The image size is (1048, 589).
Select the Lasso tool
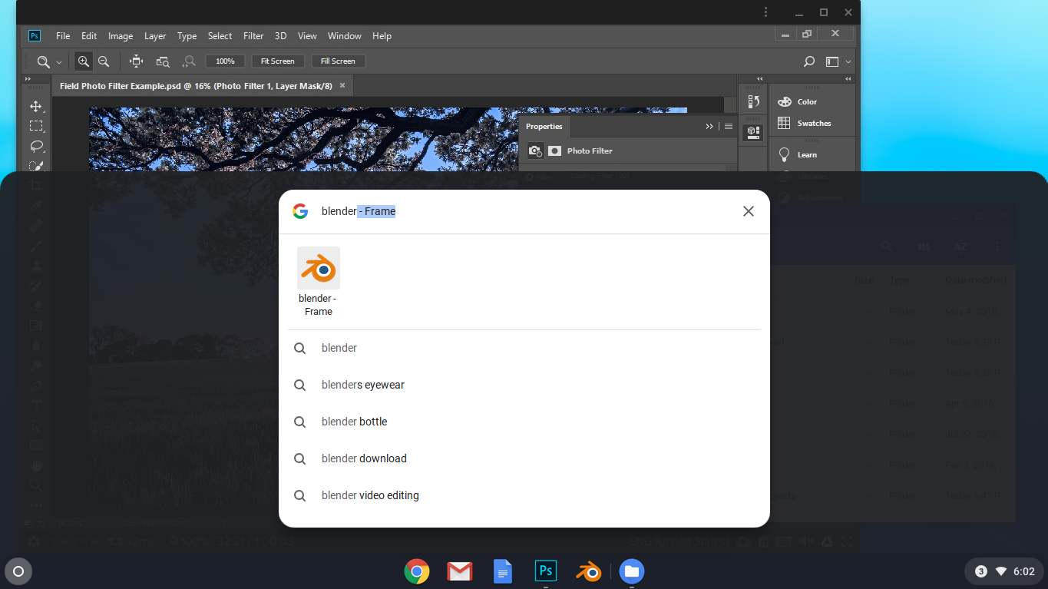click(36, 146)
